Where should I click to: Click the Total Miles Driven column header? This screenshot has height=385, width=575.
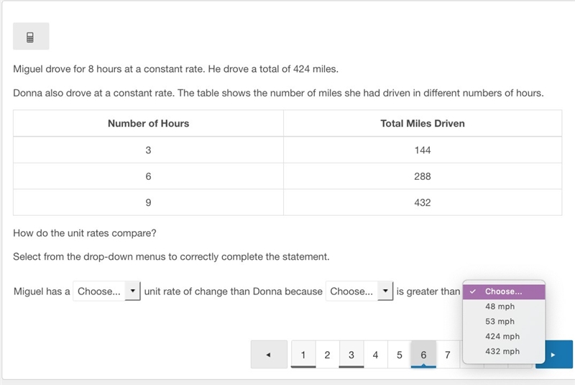pos(423,123)
